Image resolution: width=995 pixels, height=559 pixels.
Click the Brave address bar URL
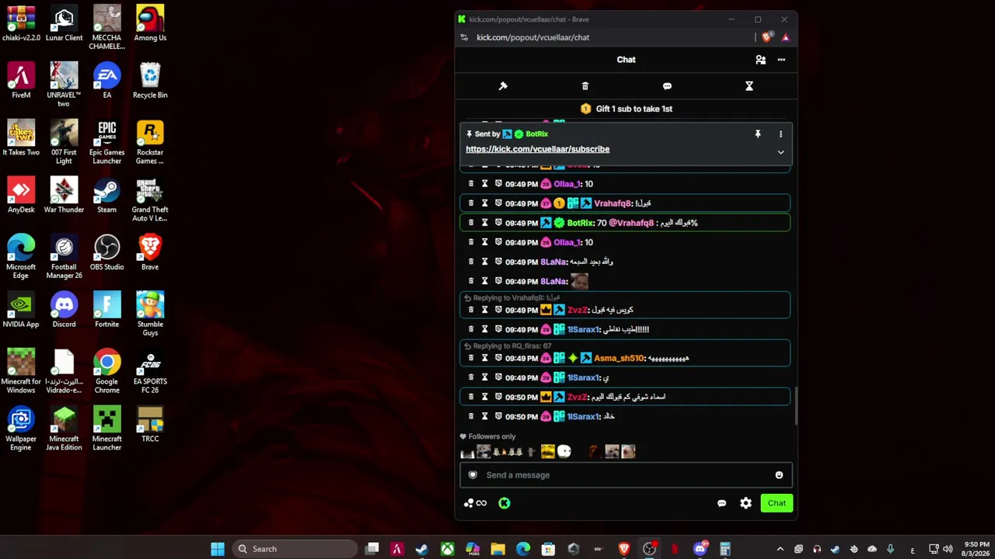pos(532,37)
